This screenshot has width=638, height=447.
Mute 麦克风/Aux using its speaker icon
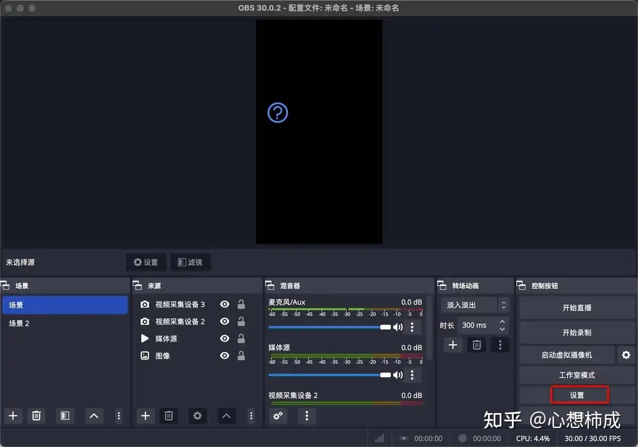point(398,327)
